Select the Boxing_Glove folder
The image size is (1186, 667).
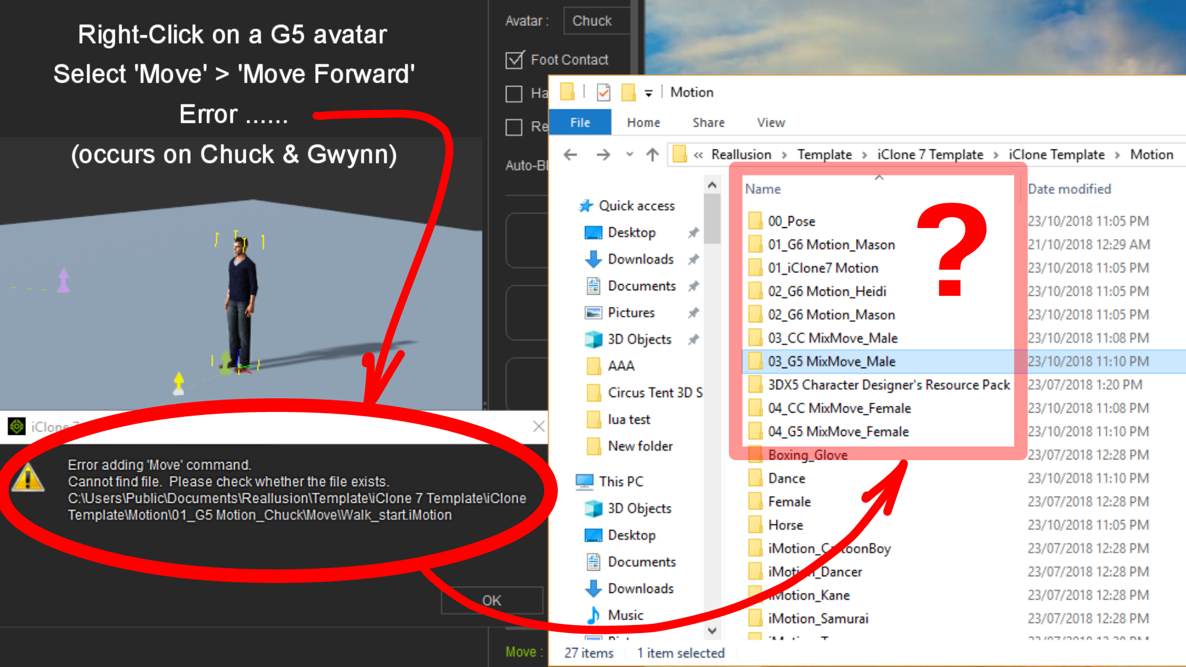point(807,455)
